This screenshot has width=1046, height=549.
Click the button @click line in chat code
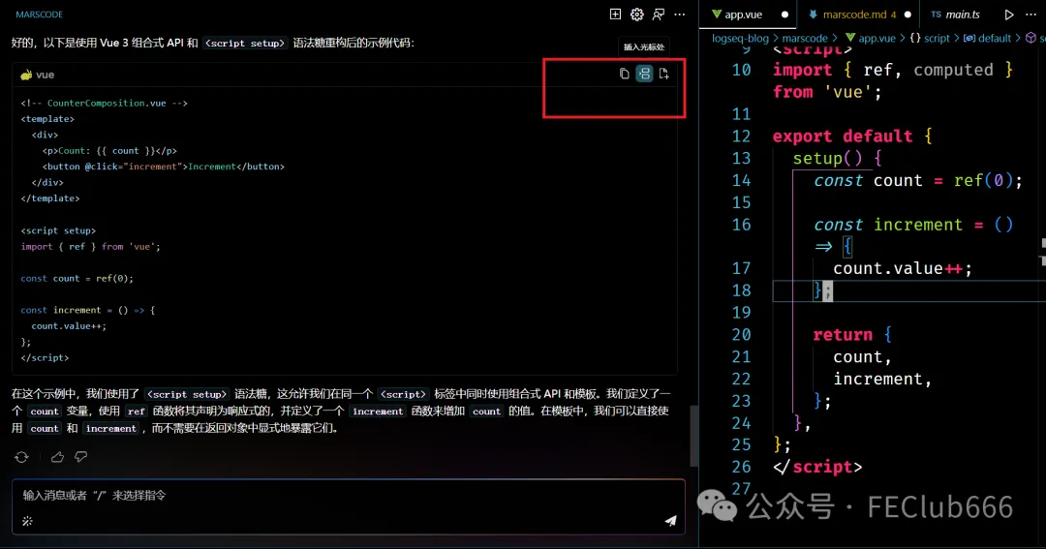(x=164, y=167)
